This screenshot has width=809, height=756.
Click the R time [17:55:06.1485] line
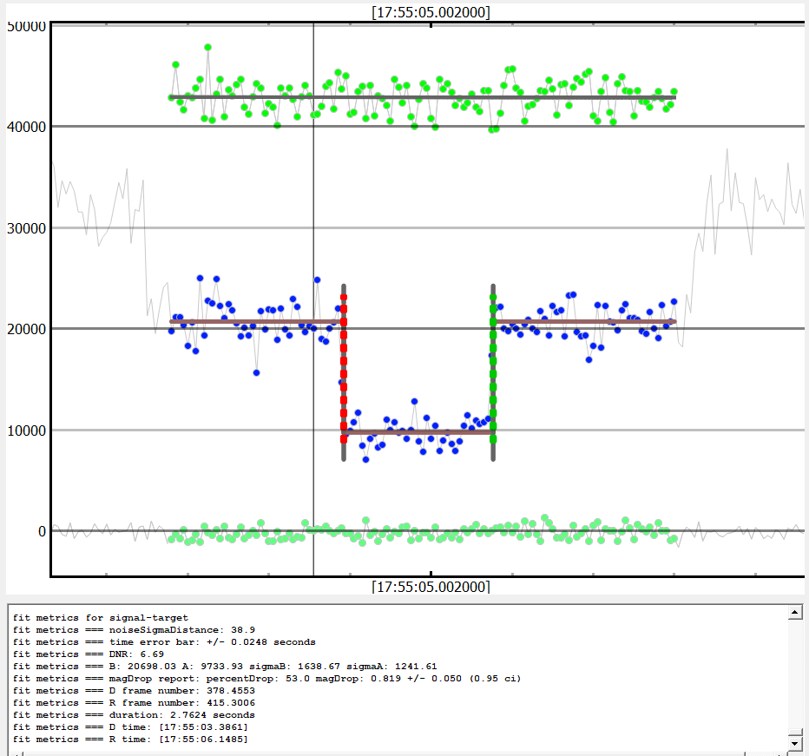(130, 739)
